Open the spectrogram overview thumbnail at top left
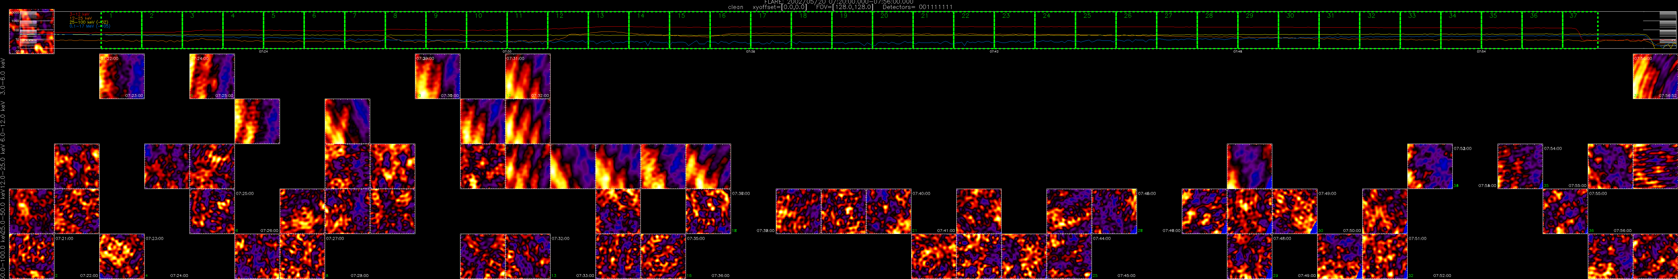 [31, 31]
